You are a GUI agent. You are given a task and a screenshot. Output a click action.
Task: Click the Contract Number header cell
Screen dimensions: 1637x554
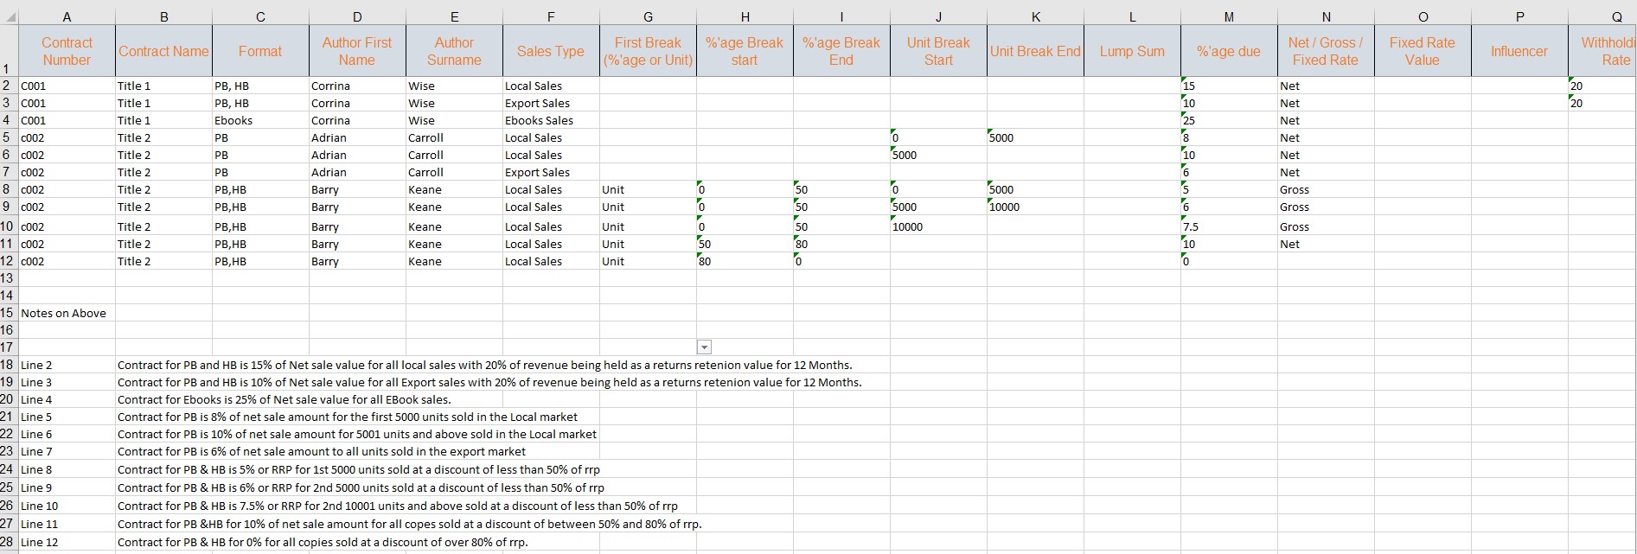point(67,51)
